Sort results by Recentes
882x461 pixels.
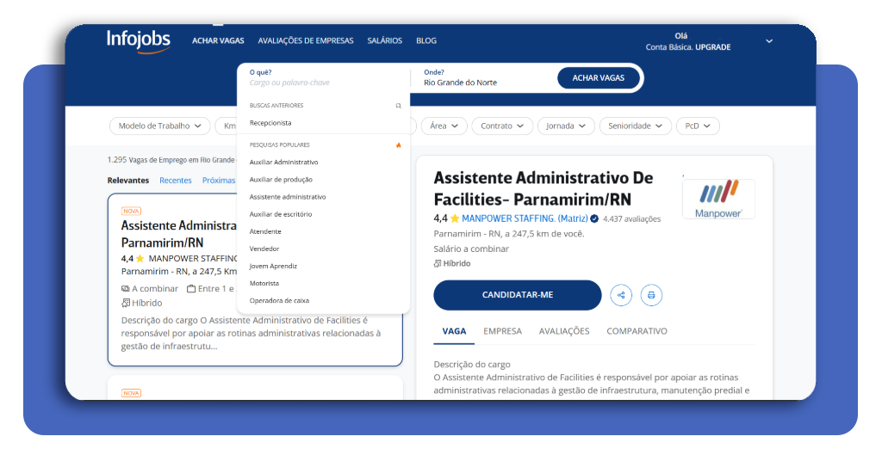(x=176, y=181)
